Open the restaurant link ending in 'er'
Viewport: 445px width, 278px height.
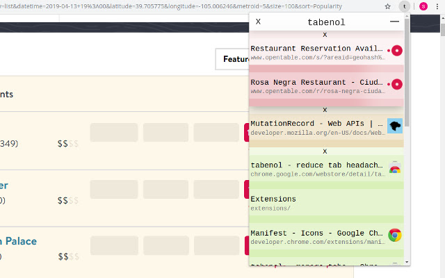click(4, 186)
